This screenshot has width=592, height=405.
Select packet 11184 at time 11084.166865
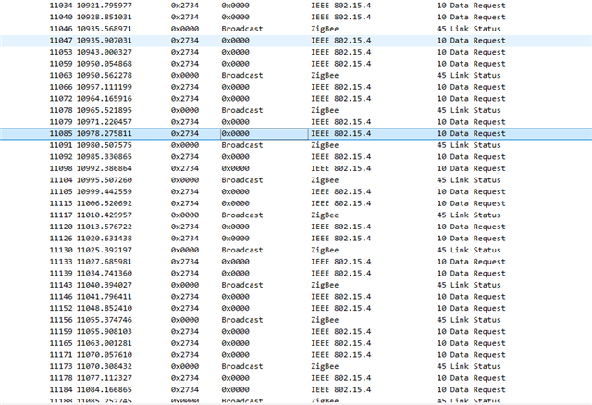[x=296, y=389]
